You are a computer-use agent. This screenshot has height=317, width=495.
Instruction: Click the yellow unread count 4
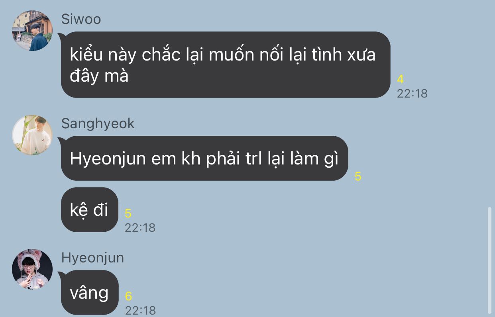point(400,79)
